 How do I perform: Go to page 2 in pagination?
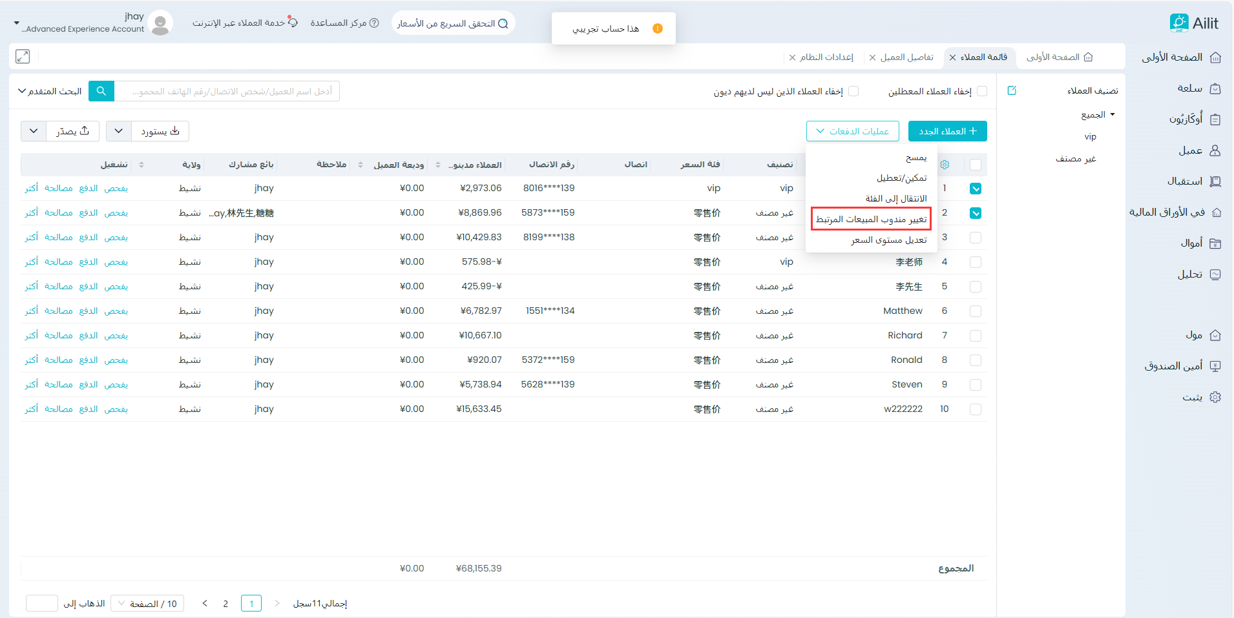click(225, 604)
